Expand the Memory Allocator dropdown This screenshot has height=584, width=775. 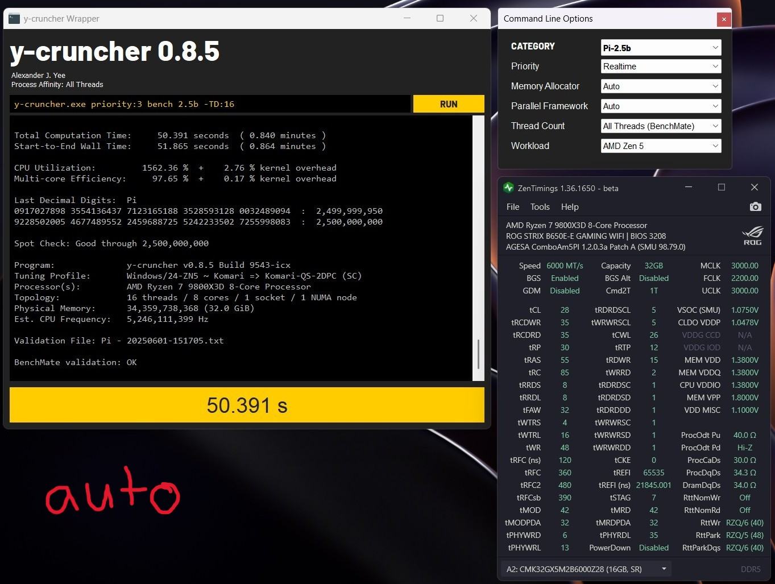pyautogui.click(x=661, y=86)
